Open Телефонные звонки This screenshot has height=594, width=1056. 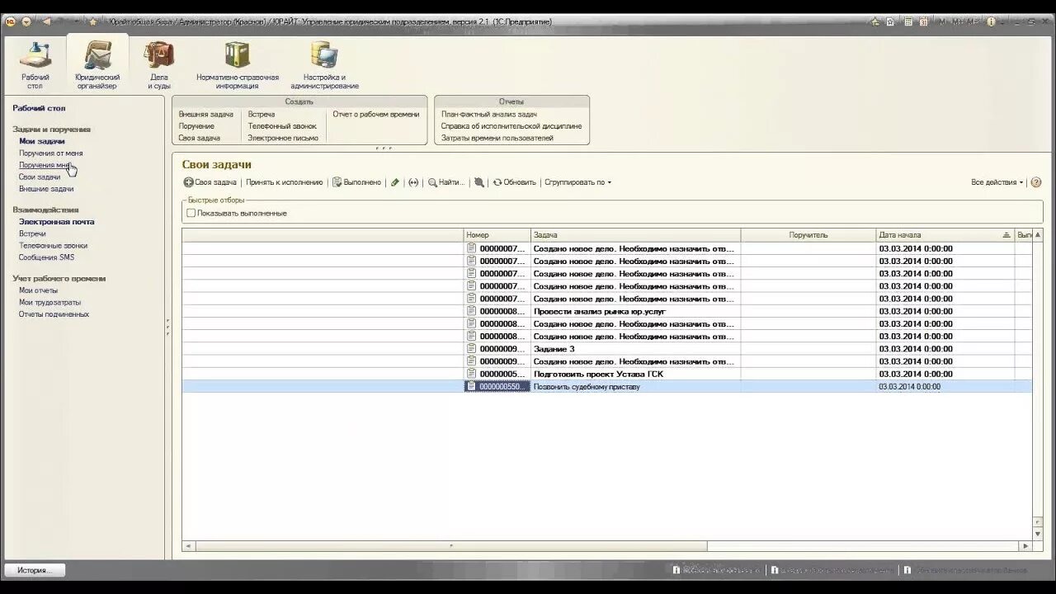pyautogui.click(x=53, y=246)
